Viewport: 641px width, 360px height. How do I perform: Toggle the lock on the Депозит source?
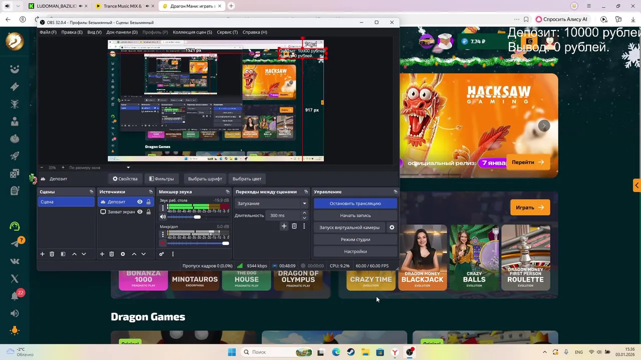(x=148, y=202)
